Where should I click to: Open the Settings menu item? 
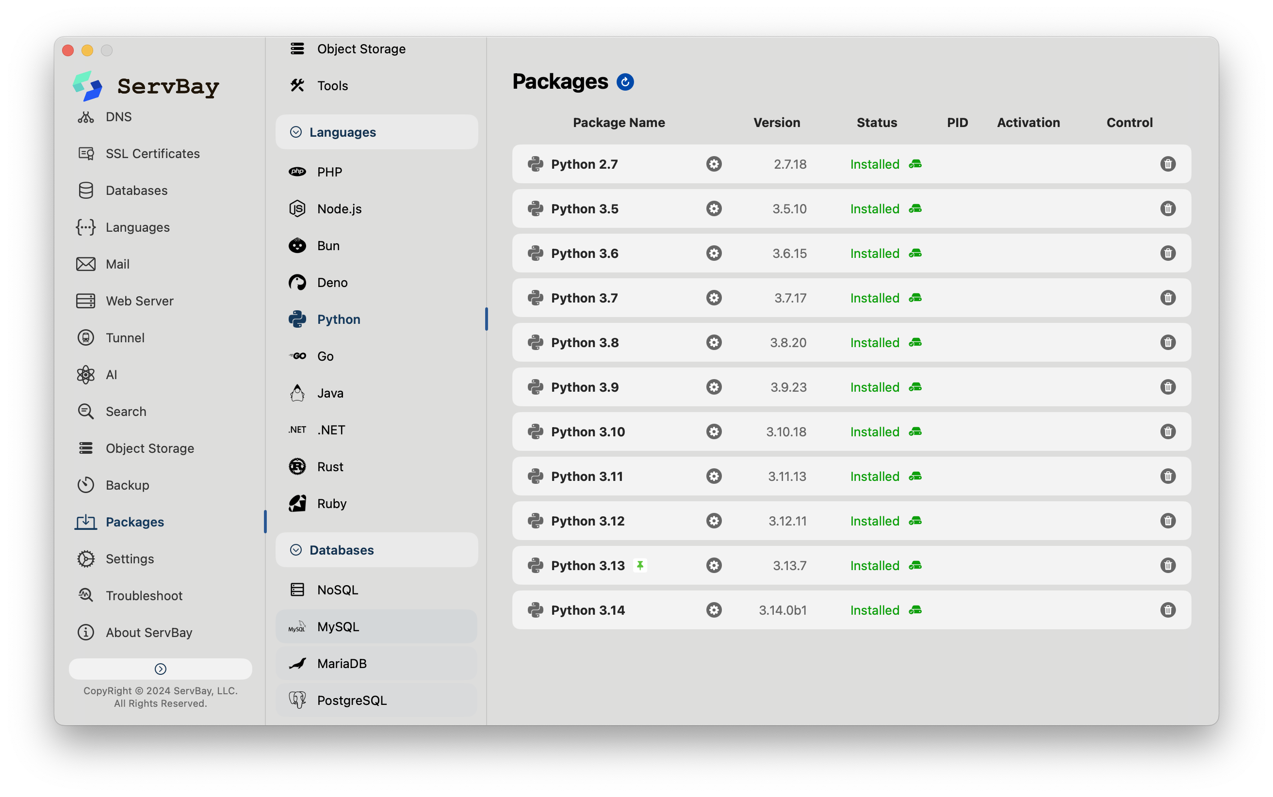[130, 559]
